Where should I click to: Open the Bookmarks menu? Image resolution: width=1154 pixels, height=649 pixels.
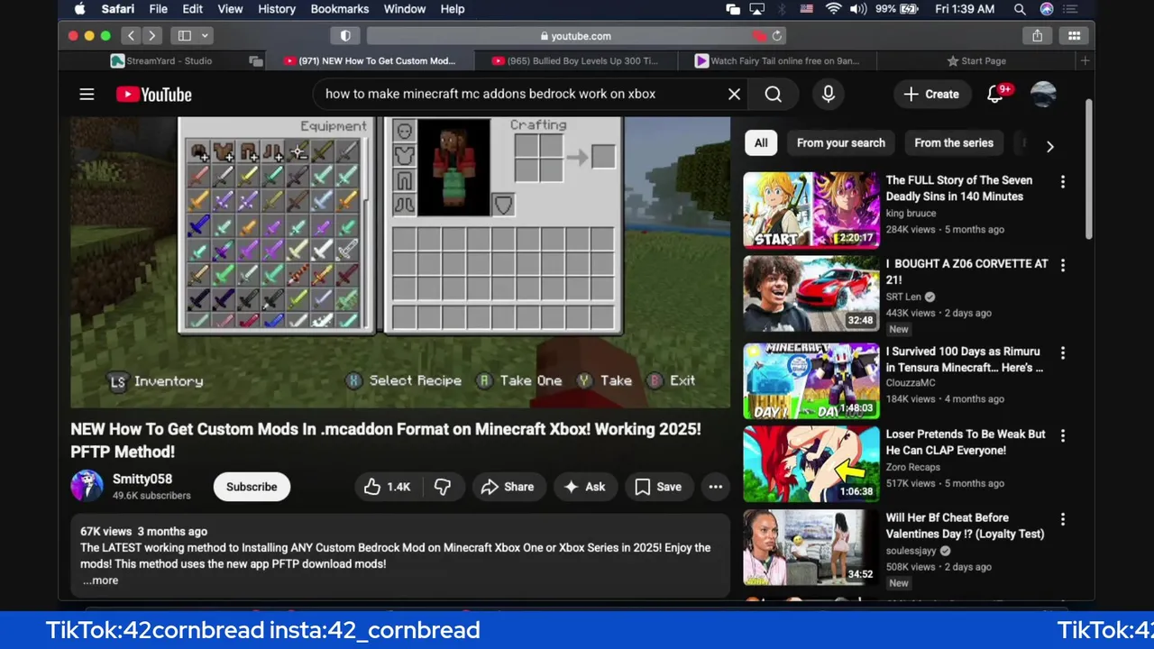[x=340, y=9]
